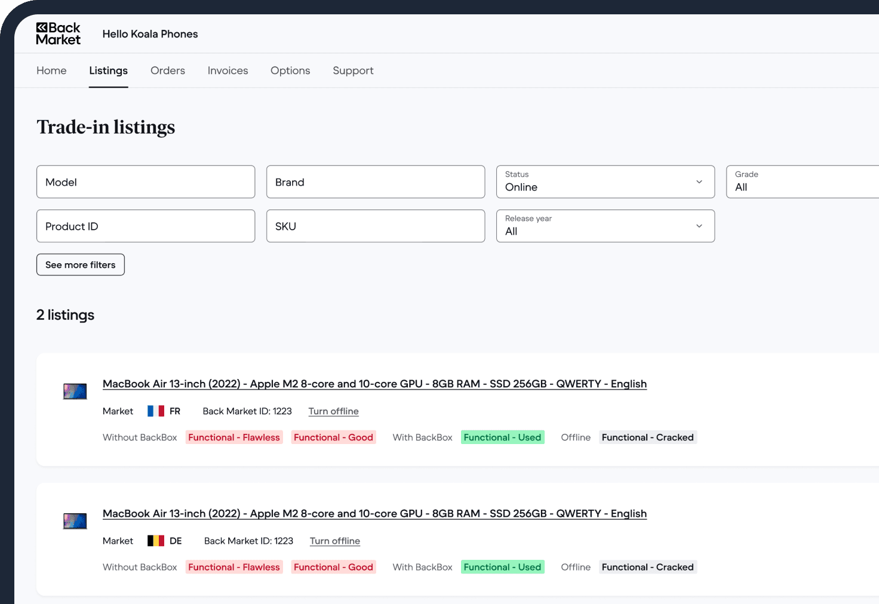Open the DE MacBook Air listing title
This screenshot has width=879, height=604.
pos(374,513)
